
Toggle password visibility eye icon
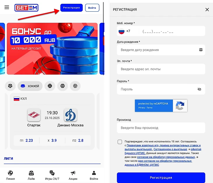coord(199,89)
